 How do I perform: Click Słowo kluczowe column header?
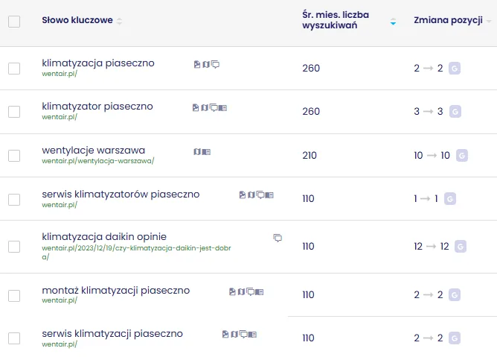click(x=77, y=20)
